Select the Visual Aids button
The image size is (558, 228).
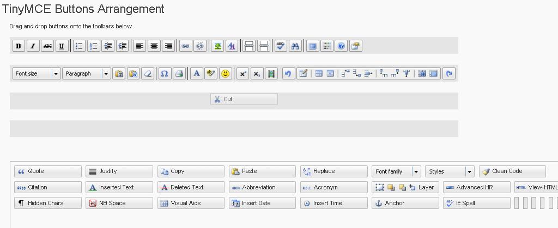[191, 203]
